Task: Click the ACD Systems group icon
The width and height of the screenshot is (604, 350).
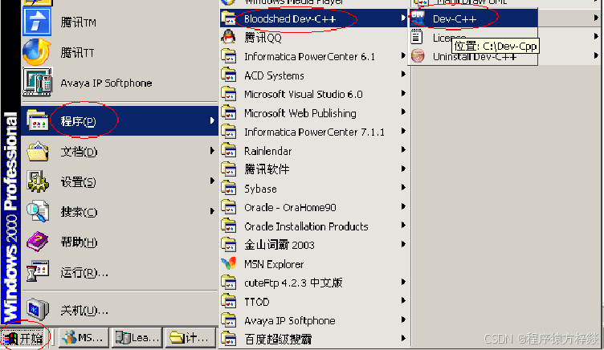Action: point(229,75)
